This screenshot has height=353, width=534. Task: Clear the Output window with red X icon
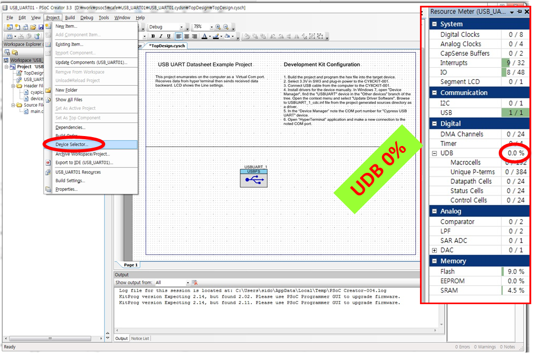click(194, 281)
